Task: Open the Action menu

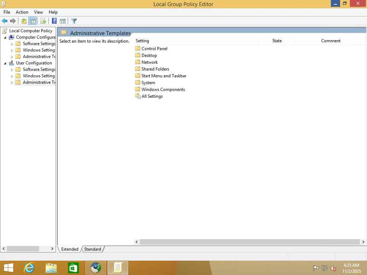Action: coord(22,12)
